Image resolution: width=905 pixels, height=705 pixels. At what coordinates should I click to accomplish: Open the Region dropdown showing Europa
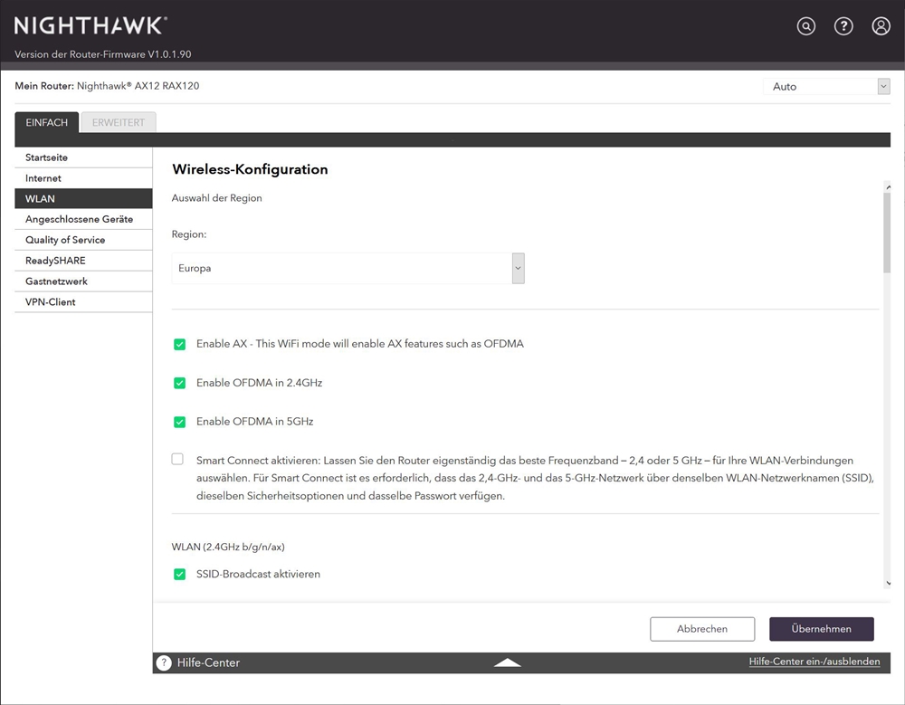(348, 269)
